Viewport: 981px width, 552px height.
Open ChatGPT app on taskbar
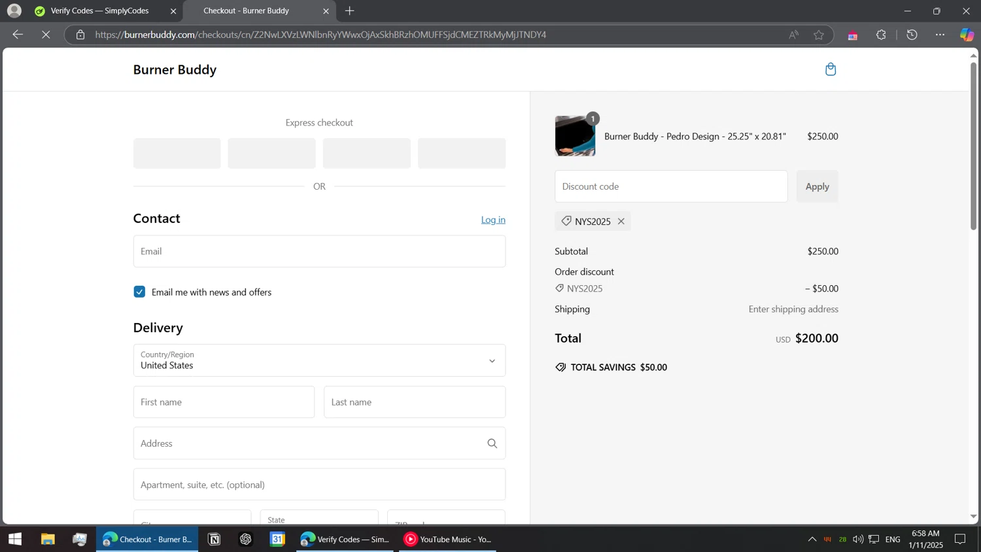(x=246, y=539)
